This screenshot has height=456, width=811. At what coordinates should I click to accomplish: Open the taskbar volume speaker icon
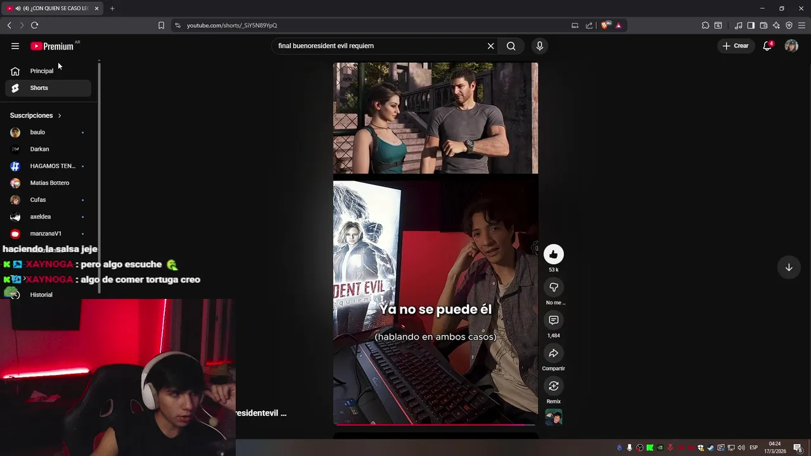(741, 448)
